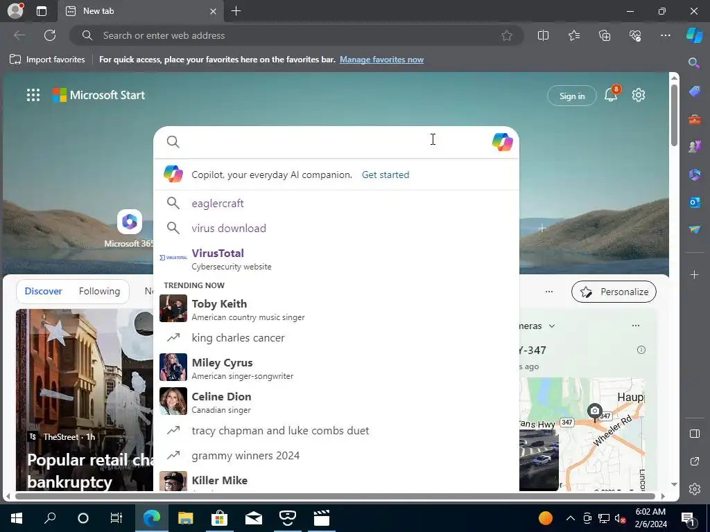Switch to the Discover tab
Screen dimensions: 710x532
click(43, 291)
